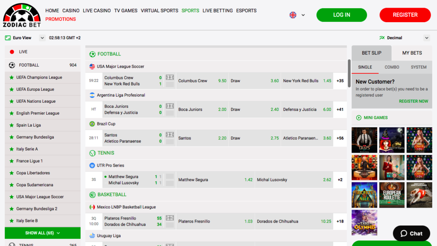Open the Virtual Sports menu
Screen dimensions: 437x246
[x=160, y=11]
